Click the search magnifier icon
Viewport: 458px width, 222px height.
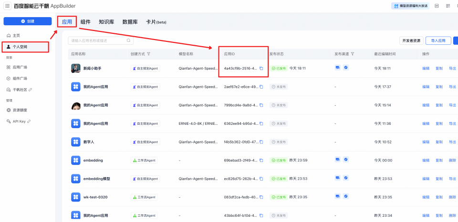pyautogui.click(x=128, y=40)
